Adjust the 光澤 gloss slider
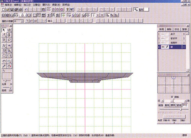The image size is (191, 138). point(6,81)
